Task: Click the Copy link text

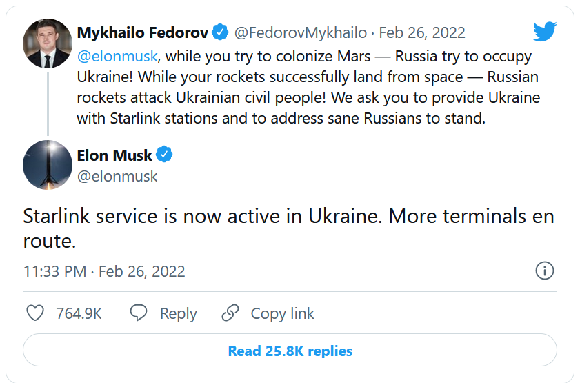Action: pyautogui.click(x=282, y=313)
